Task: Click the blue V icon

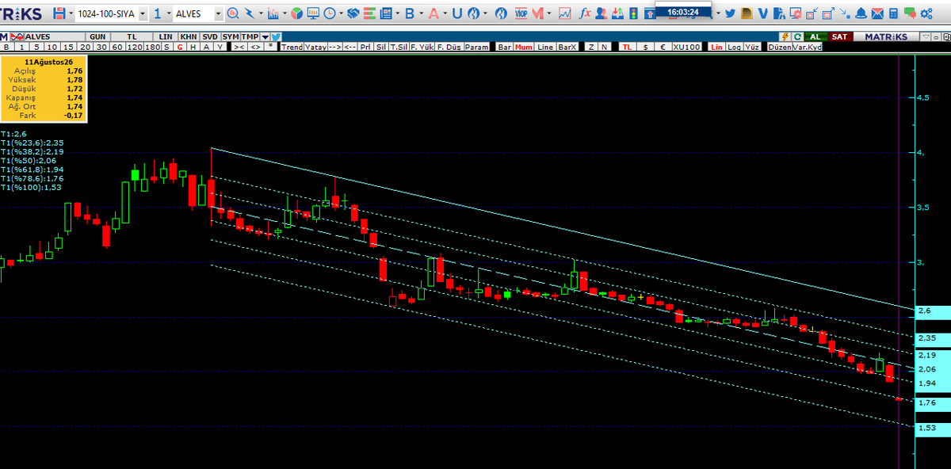Action: coord(763,13)
